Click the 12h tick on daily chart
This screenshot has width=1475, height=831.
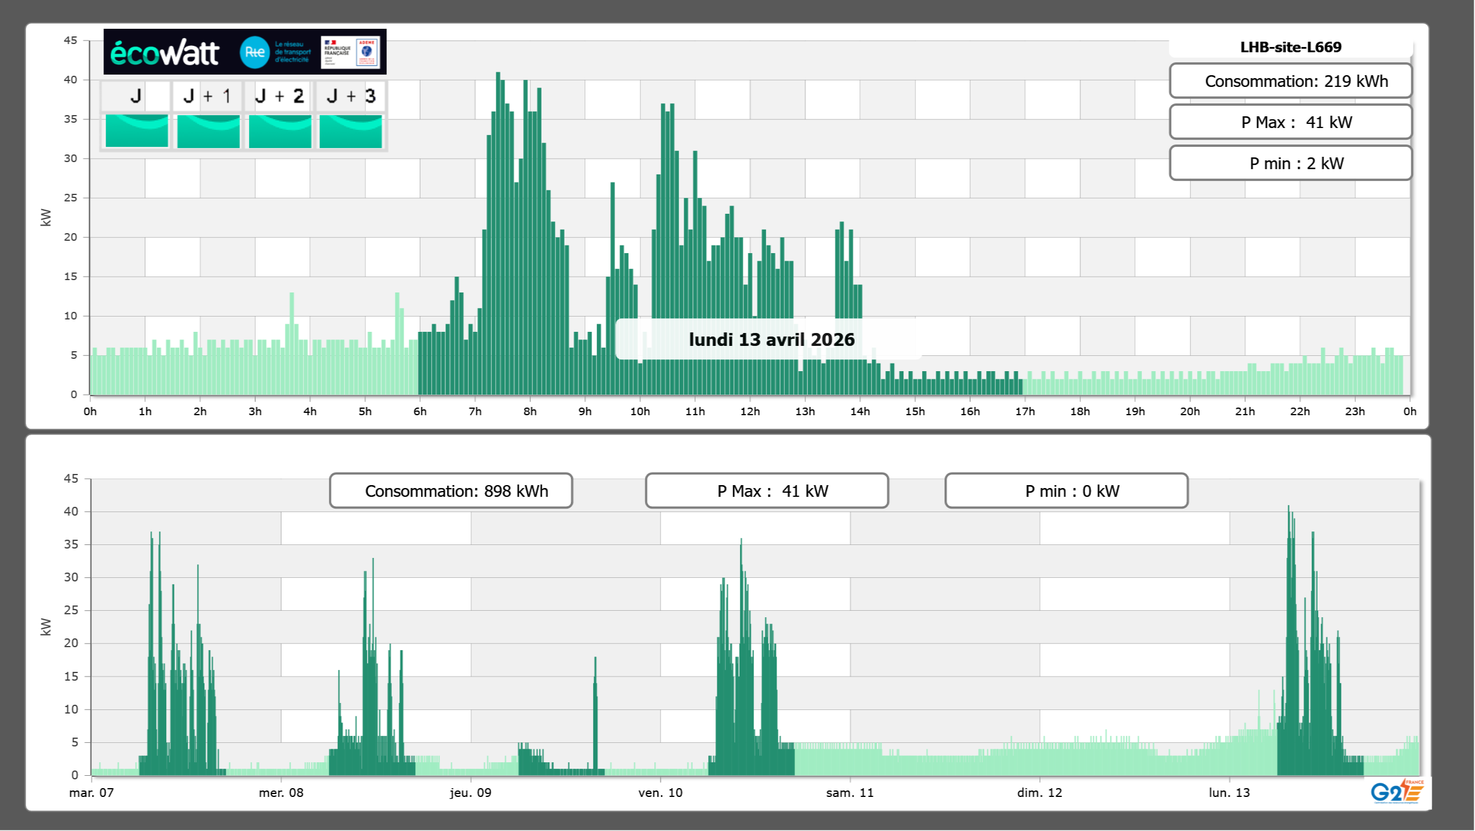coord(750,412)
